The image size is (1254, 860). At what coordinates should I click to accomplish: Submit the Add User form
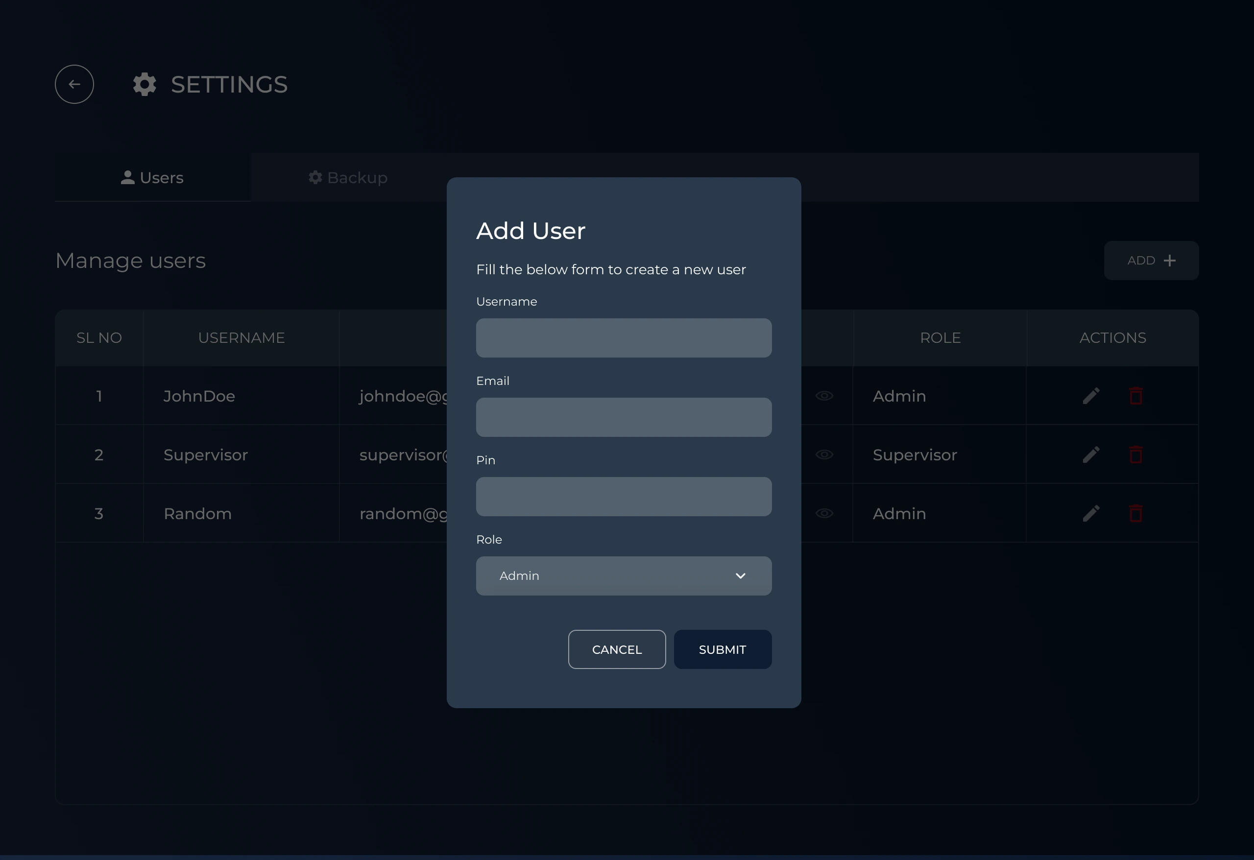click(x=723, y=649)
